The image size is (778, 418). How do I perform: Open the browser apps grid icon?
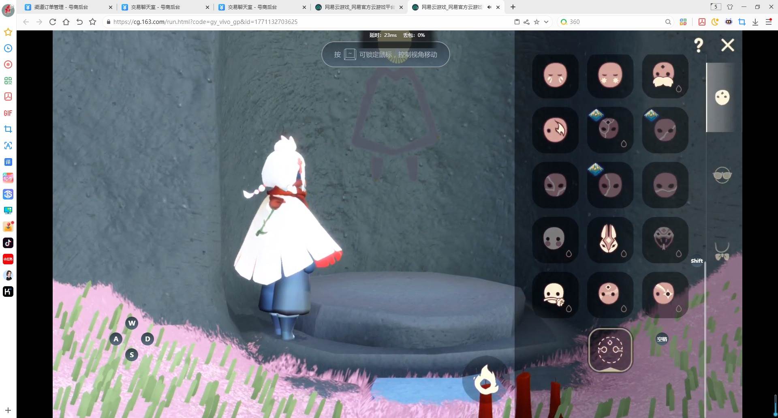point(683,22)
